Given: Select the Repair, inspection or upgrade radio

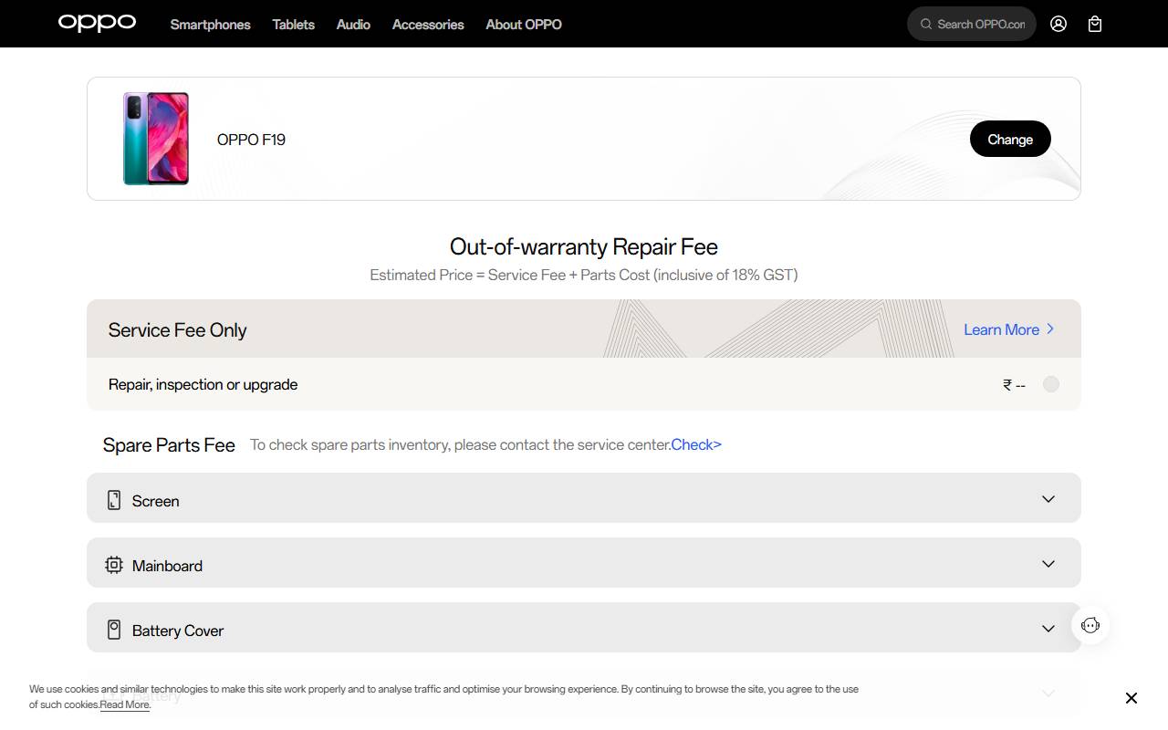Looking at the screenshot, I should click(x=1051, y=384).
